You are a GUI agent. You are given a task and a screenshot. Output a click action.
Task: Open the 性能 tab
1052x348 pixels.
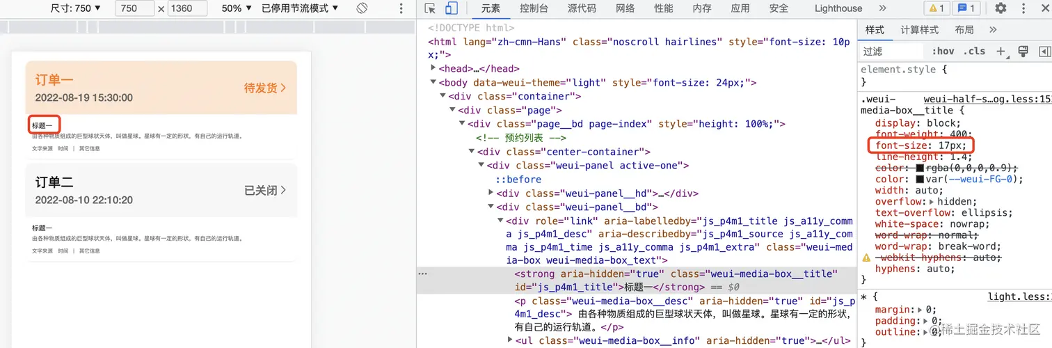[x=663, y=8]
